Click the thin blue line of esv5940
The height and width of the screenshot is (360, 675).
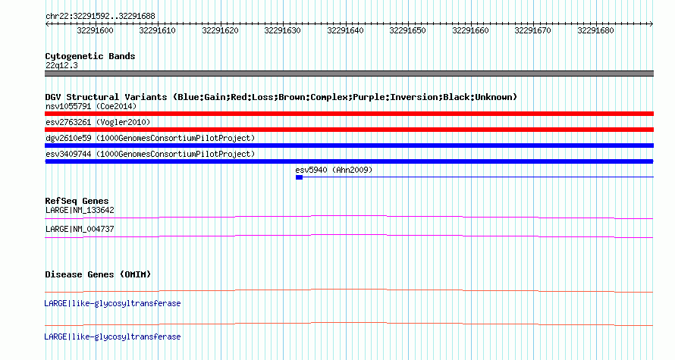479,177
